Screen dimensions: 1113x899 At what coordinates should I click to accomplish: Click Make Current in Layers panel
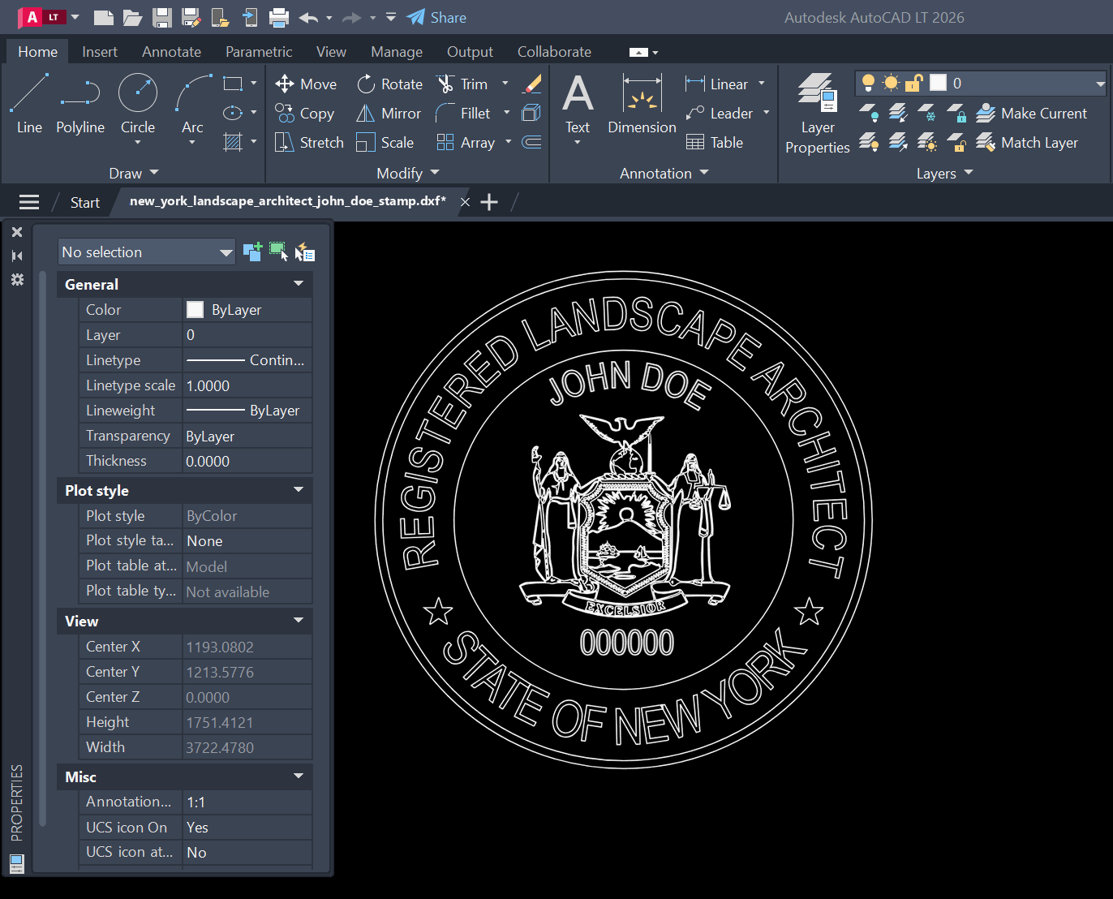point(1031,114)
